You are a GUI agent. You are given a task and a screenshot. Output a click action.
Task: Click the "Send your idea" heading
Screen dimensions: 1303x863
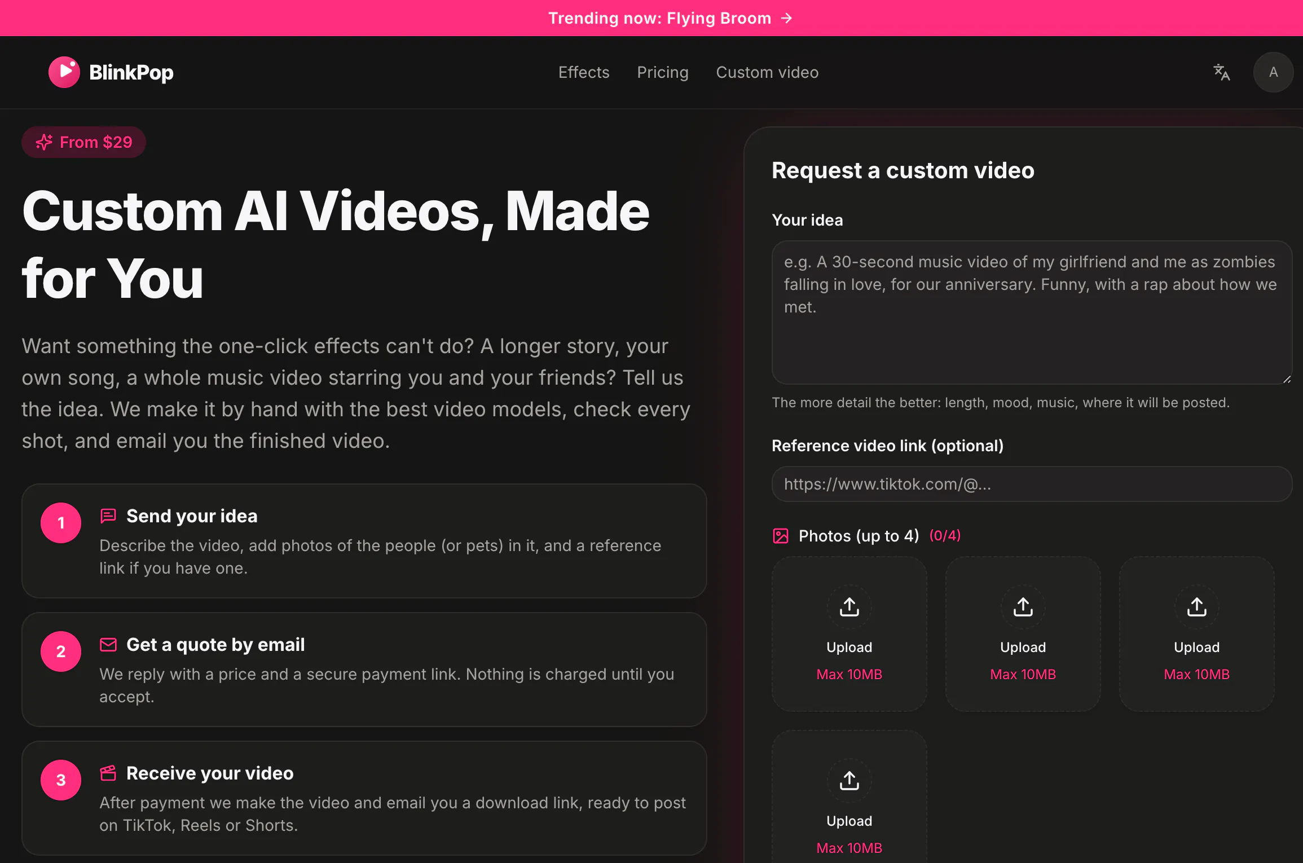tap(192, 516)
